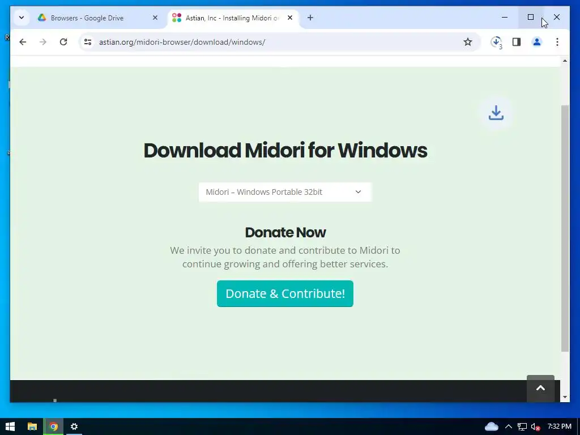Reload the current page
This screenshot has width=580, height=435.
[x=63, y=42]
